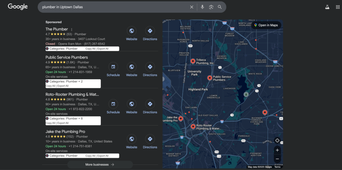Image resolution: width=342 pixels, height=170 pixels.
Task: Zoom out on the map
Action: (277, 159)
